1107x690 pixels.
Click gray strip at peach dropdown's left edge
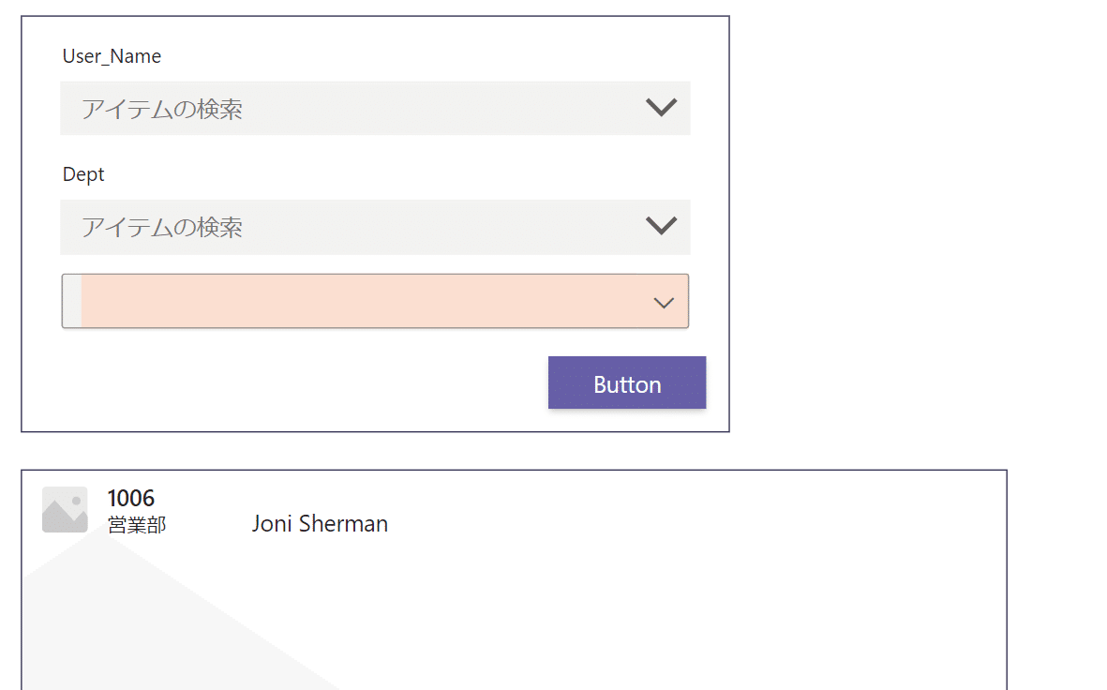[72, 301]
